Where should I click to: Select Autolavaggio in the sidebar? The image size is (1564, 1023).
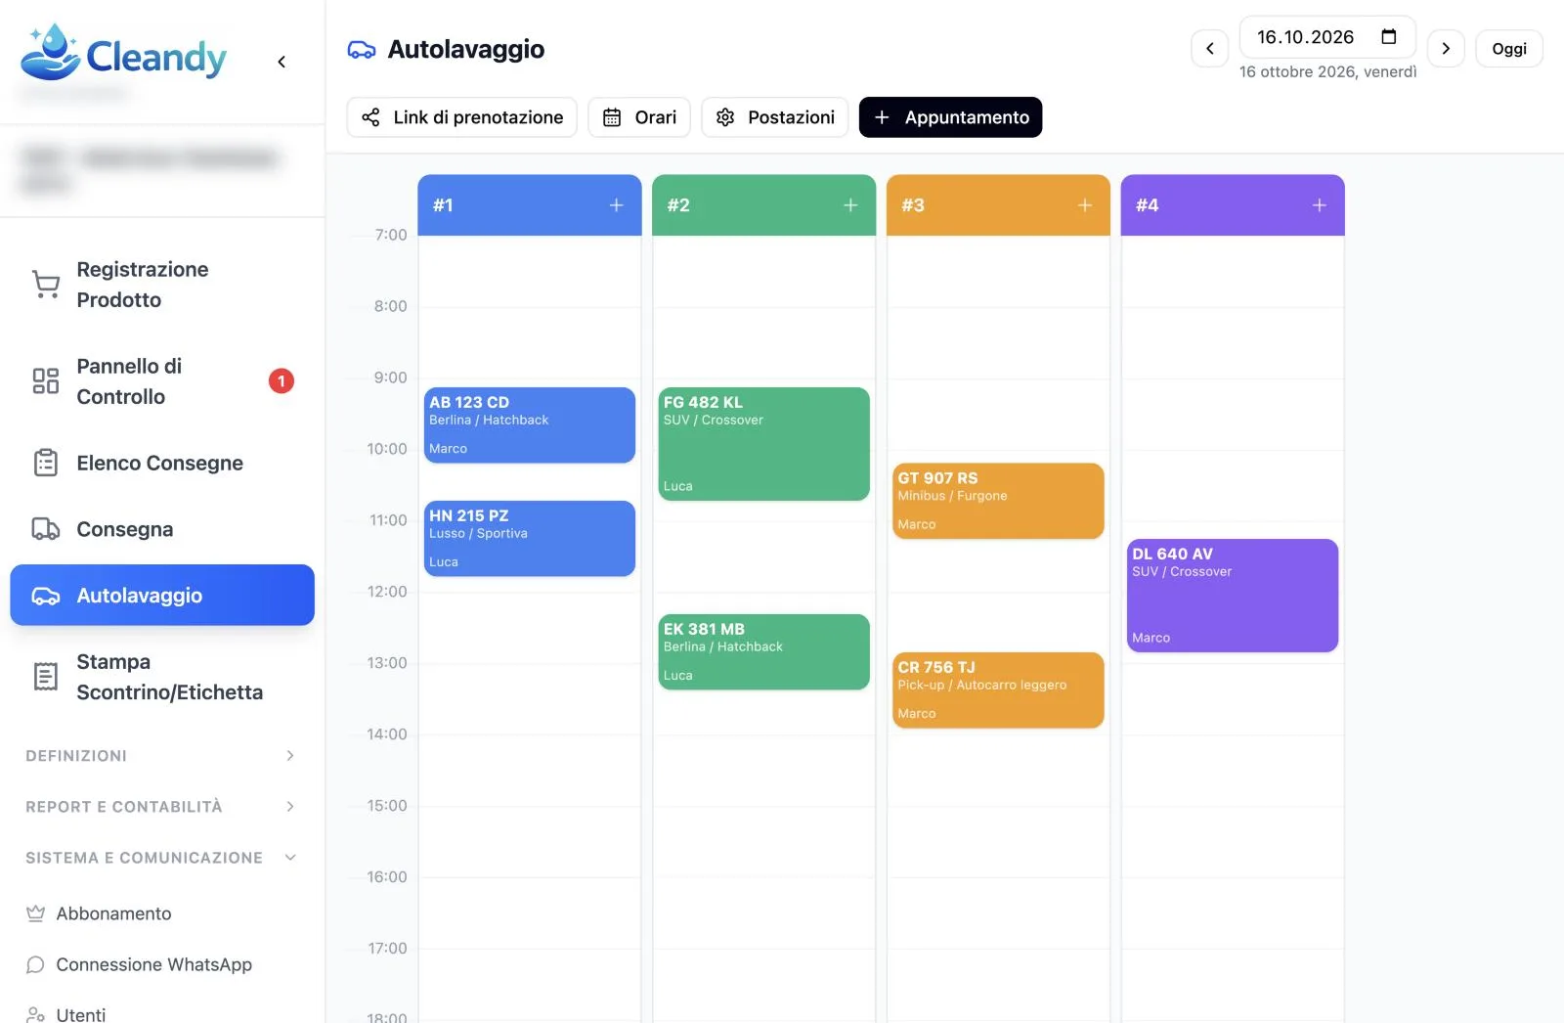point(162,595)
